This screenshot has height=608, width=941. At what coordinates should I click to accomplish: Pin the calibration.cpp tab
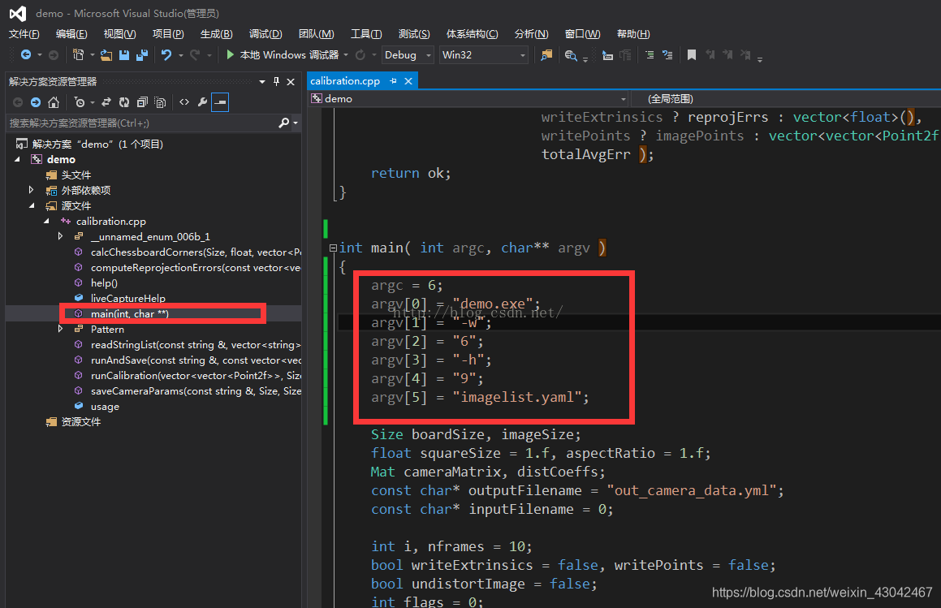[393, 81]
